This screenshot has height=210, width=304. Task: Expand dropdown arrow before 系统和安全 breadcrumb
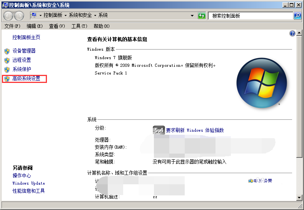[65, 15]
